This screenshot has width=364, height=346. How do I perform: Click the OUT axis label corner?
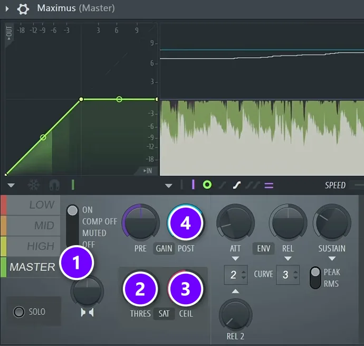pos(9,33)
